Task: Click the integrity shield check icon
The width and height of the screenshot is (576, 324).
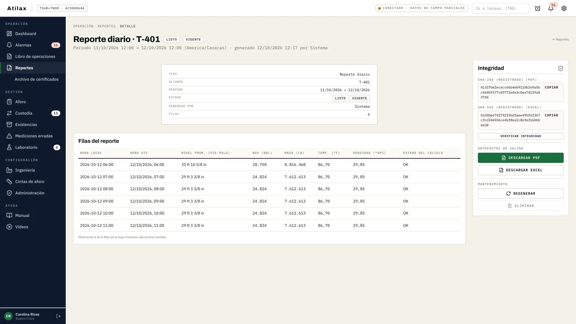Action: (560, 68)
